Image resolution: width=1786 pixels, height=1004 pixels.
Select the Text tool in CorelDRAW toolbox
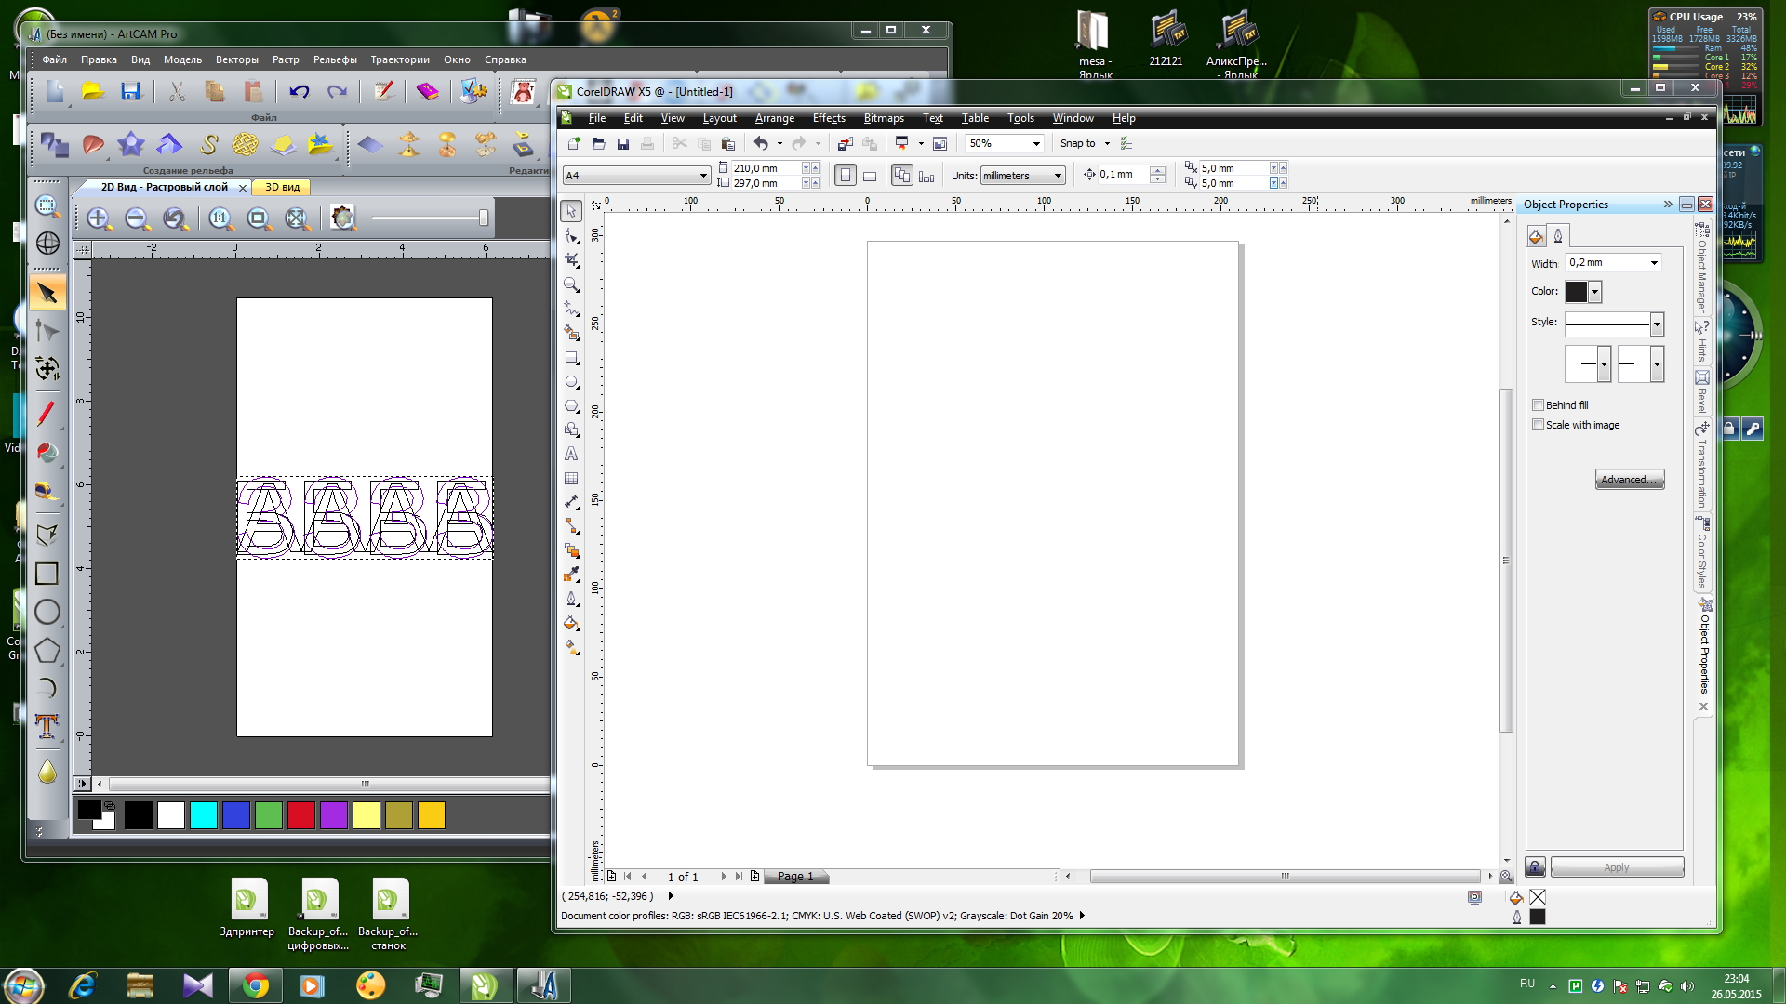pos(571,454)
